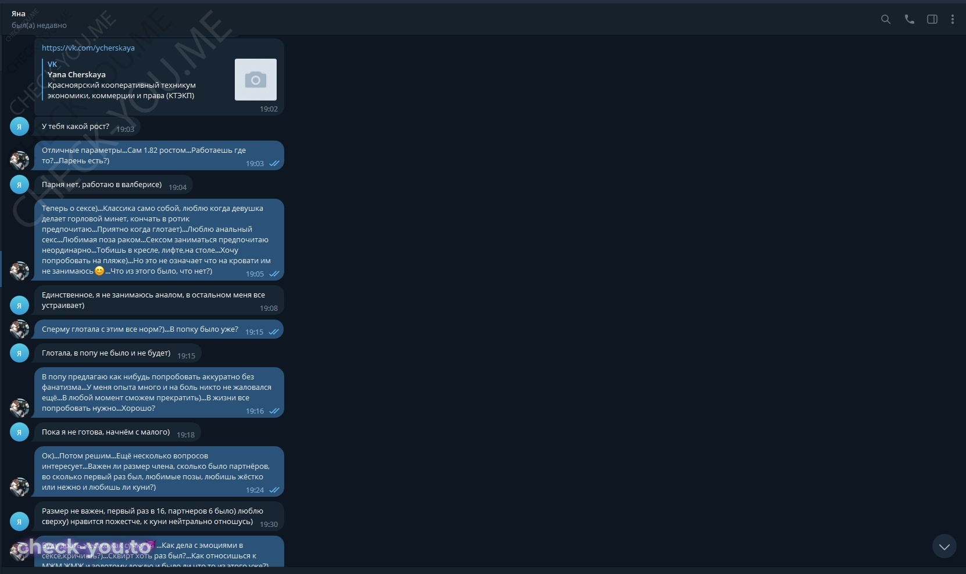Click the 'Я' avatar beside 'У тебя какой рост?'
The image size is (966, 574).
click(x=19, y=126)
